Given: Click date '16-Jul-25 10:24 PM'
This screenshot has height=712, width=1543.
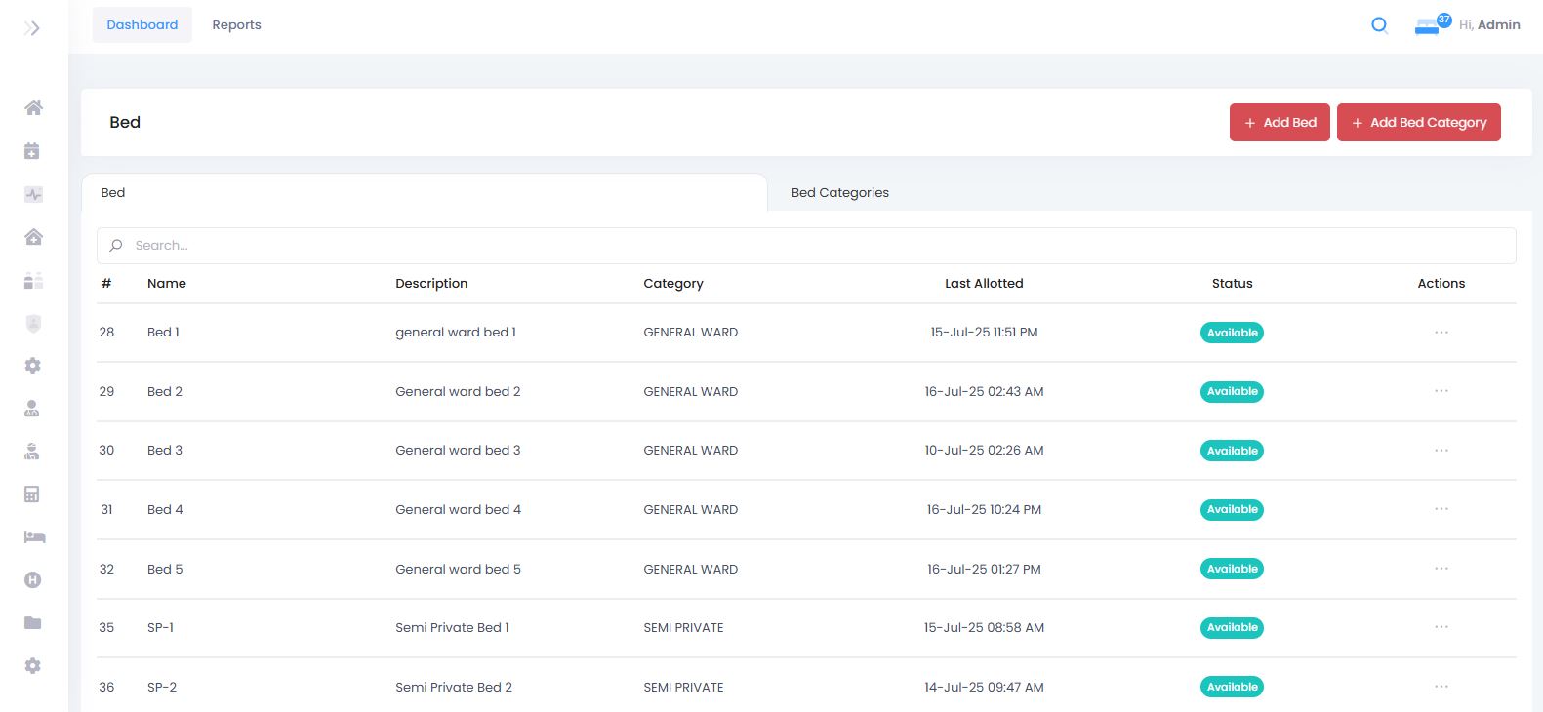Looking at the screenshot, I should click(984, 510).
